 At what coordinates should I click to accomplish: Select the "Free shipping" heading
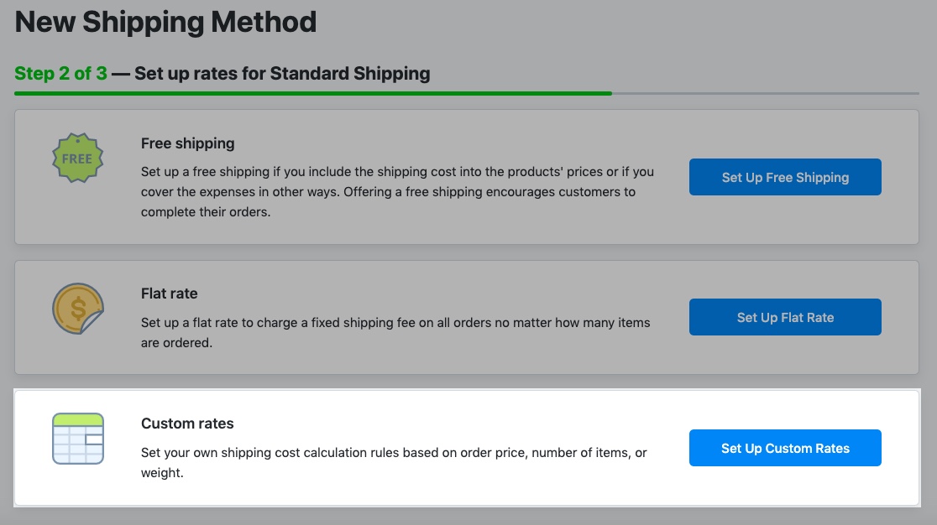pyautogui.click(x=187, y=143)
